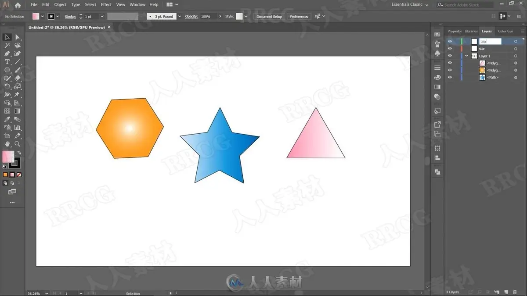Select the Zoom tool
Screen dimensions: 527x296
point(18,144)
